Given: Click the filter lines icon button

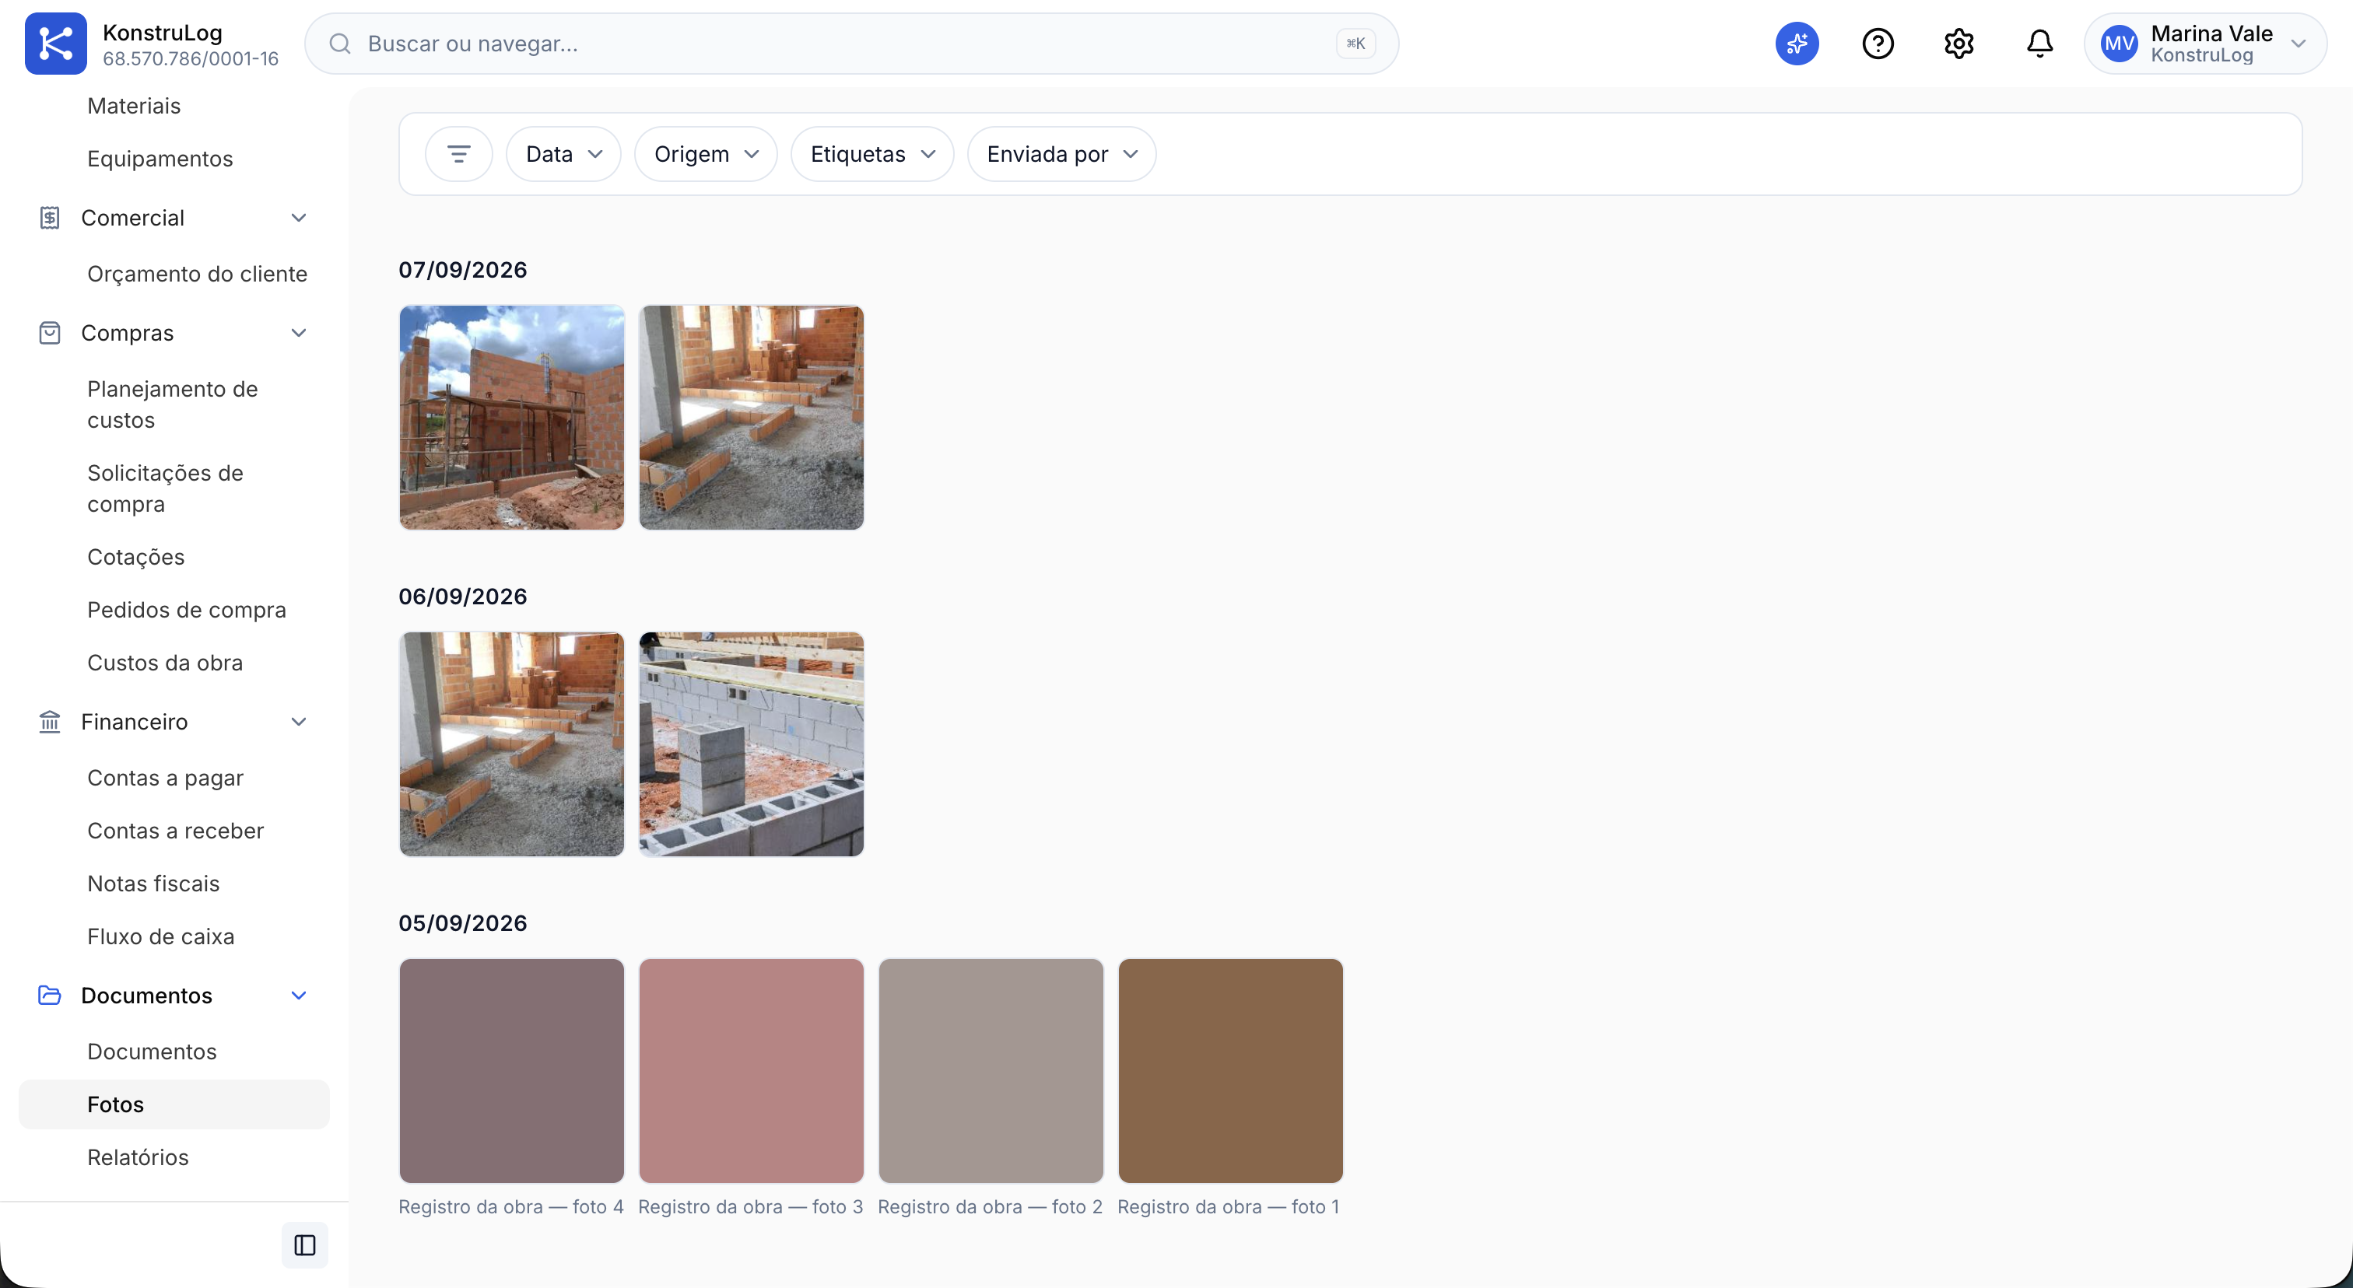Looking at the screenshot, I should [x=458, y=154].
